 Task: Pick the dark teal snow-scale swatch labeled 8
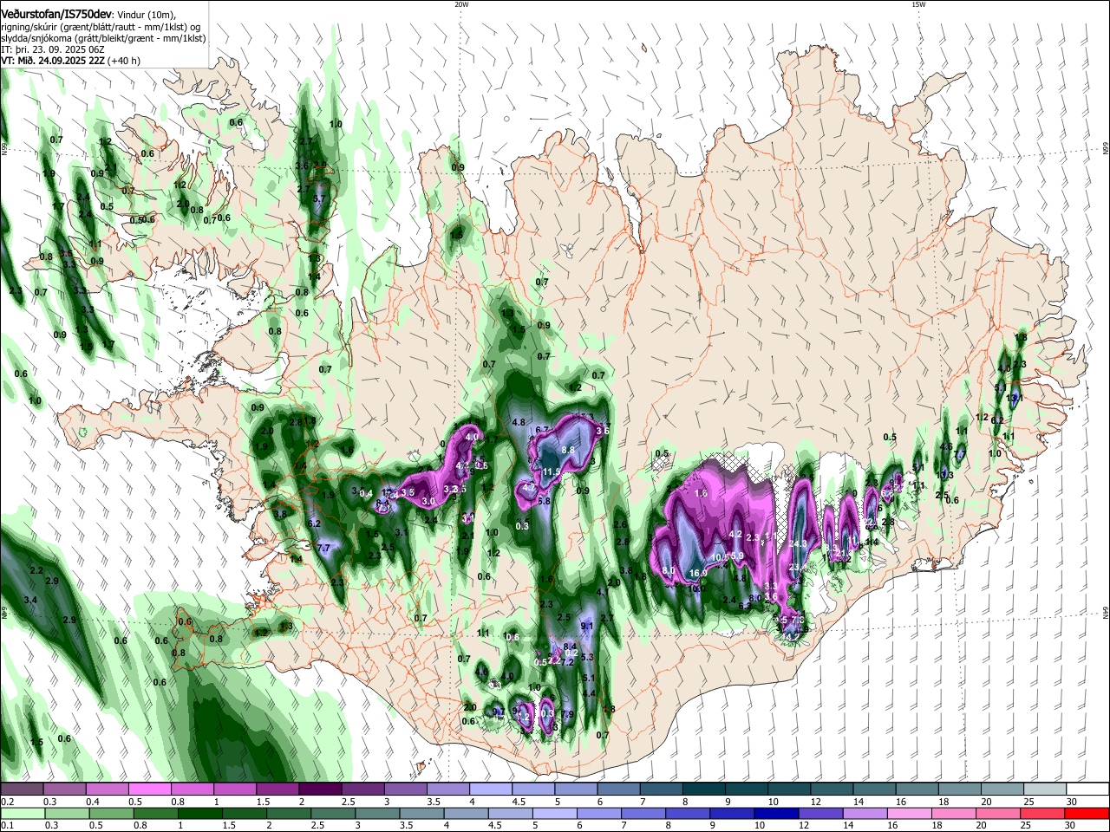coord(704,789)
